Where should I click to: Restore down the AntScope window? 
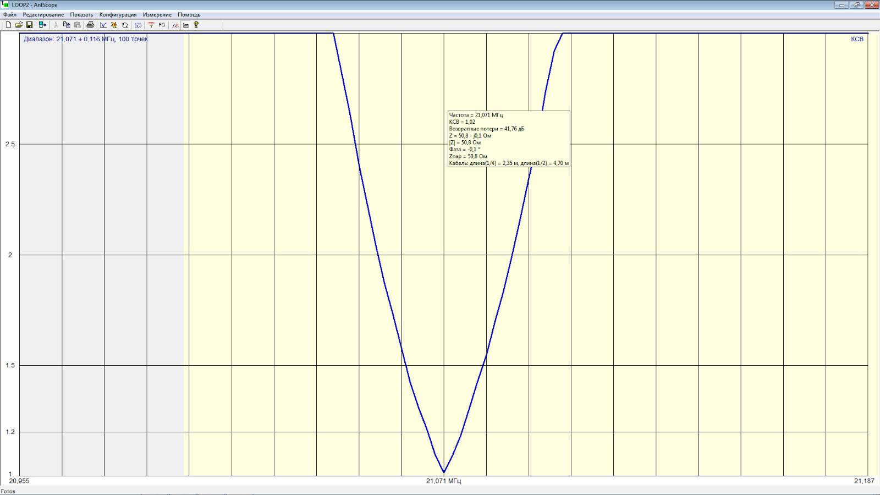click(856, 5)
